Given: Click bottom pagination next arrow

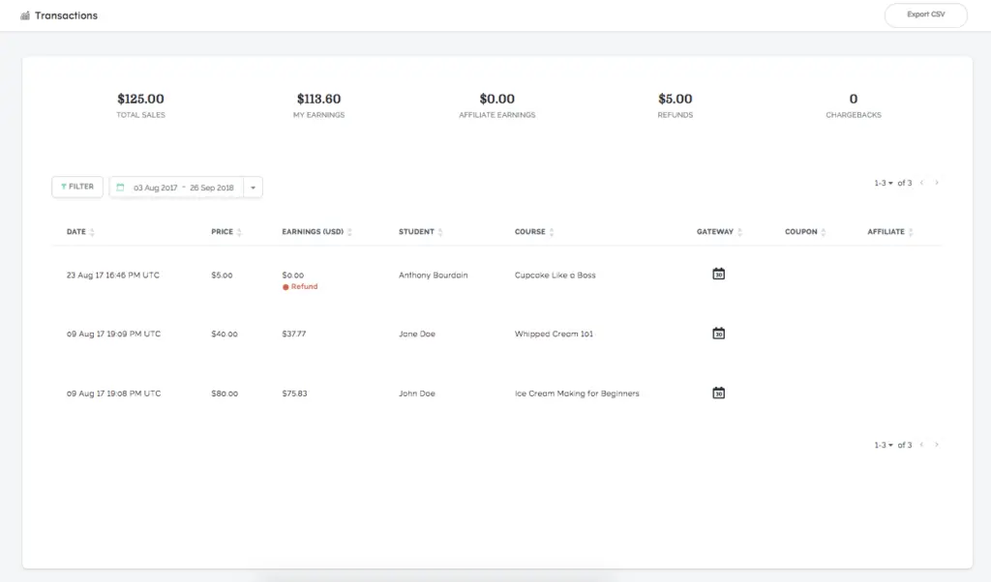Looking at the screenshot, I should point(937,445).
